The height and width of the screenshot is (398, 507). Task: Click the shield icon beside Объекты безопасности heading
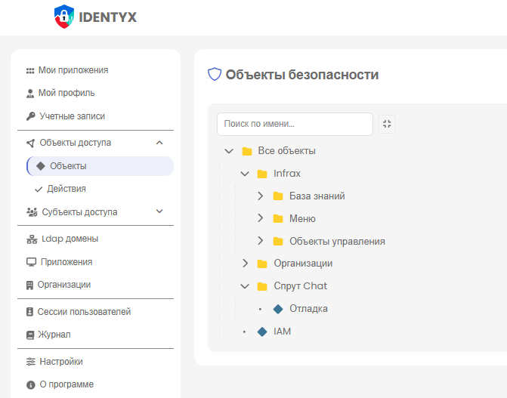[x=215, y=74]
